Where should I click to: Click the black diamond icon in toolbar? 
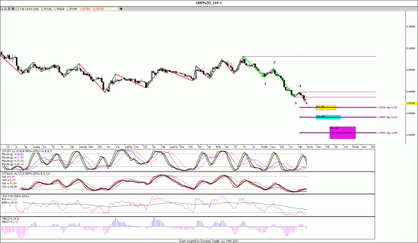pos(121,9)
